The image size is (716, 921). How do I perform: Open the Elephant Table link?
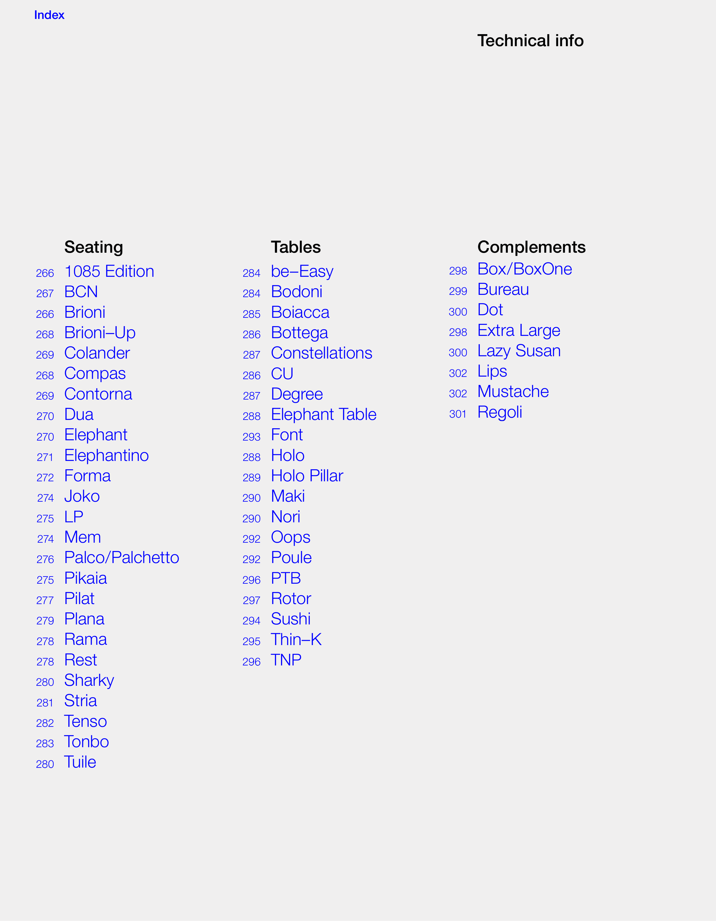point(323,414)
